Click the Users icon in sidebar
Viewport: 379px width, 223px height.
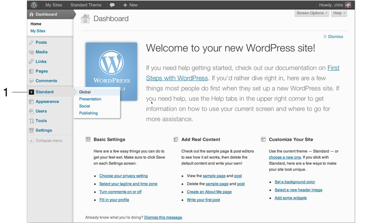click(x=31, y=111)
